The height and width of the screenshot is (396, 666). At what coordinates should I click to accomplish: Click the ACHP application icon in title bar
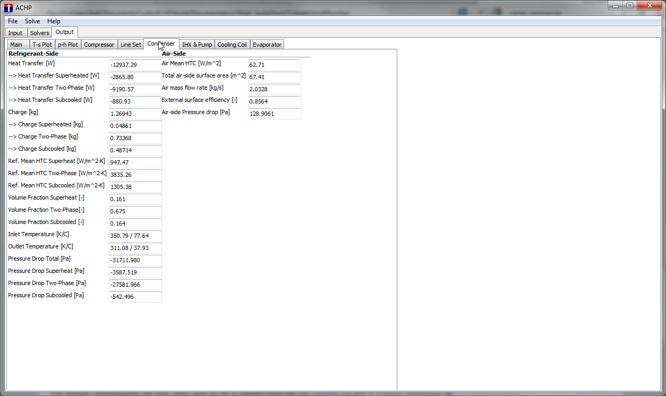8,7
